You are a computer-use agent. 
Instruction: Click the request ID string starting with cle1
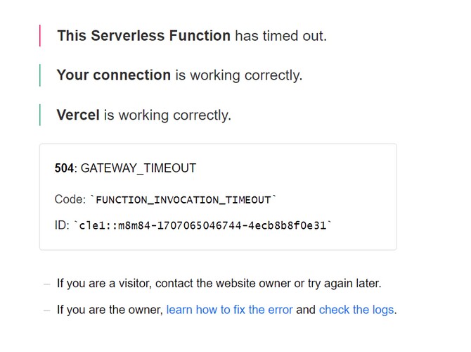202,225
